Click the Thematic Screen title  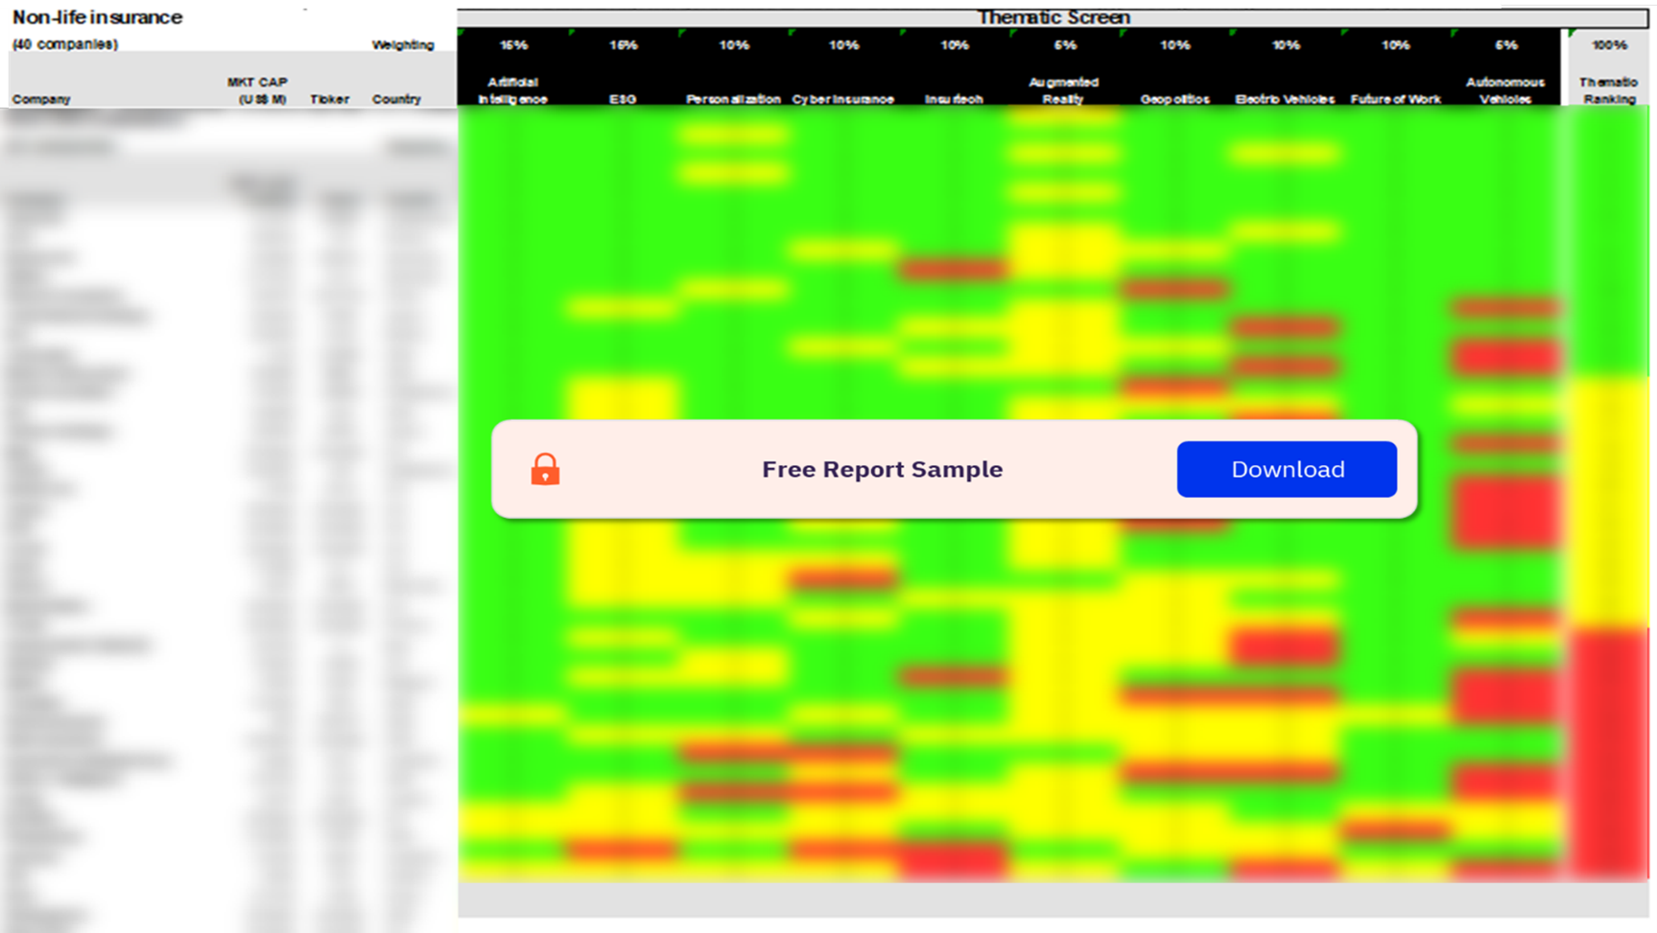pyautogui.click(x=1053, y=17)
